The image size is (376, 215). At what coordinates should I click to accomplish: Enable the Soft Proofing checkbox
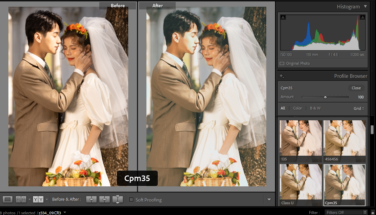(x=131, y=199)
